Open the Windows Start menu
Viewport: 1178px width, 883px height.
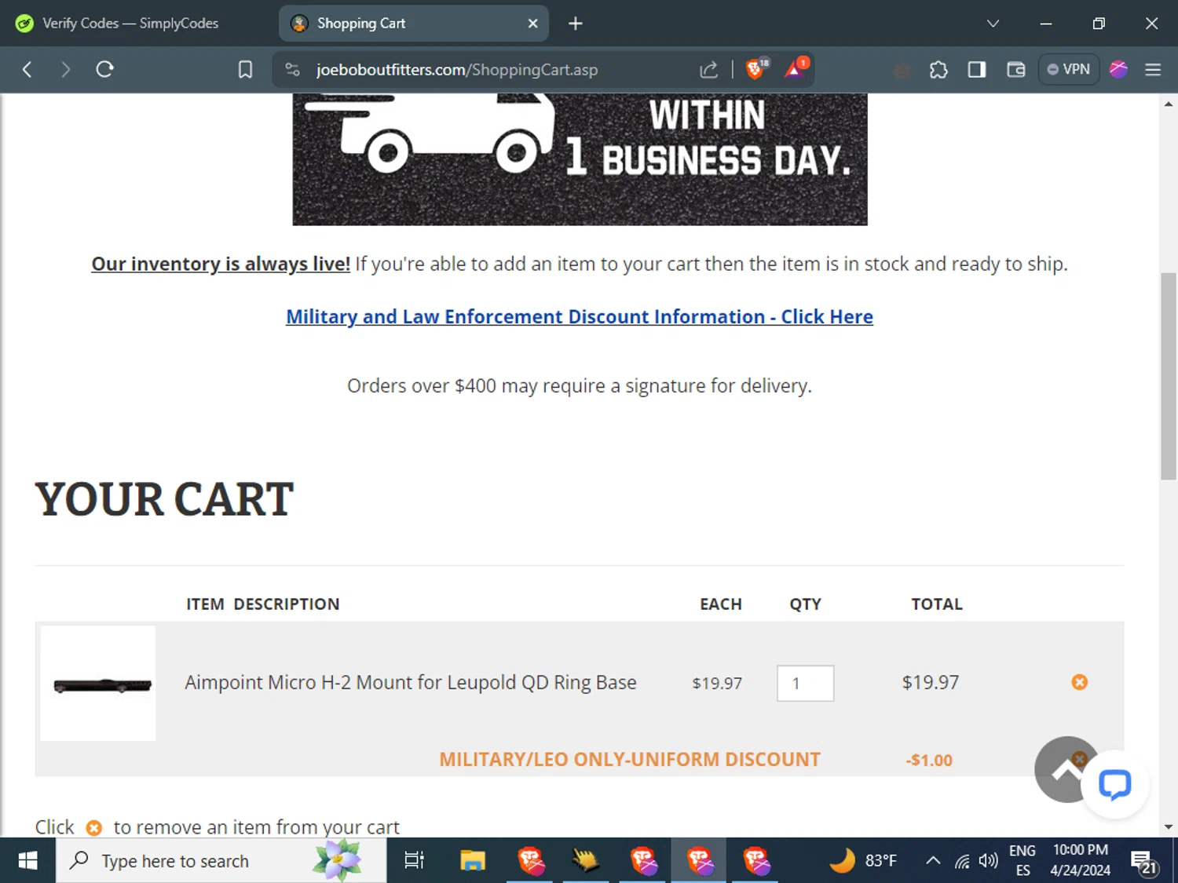[27, 861]
